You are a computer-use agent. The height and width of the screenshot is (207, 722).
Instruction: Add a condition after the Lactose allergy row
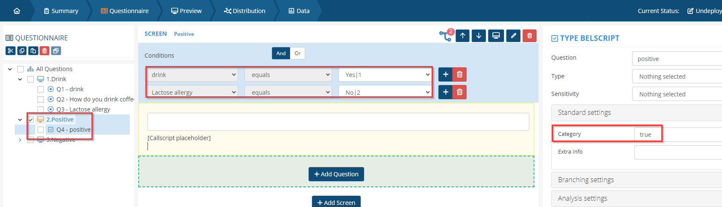tap(446, 92)
